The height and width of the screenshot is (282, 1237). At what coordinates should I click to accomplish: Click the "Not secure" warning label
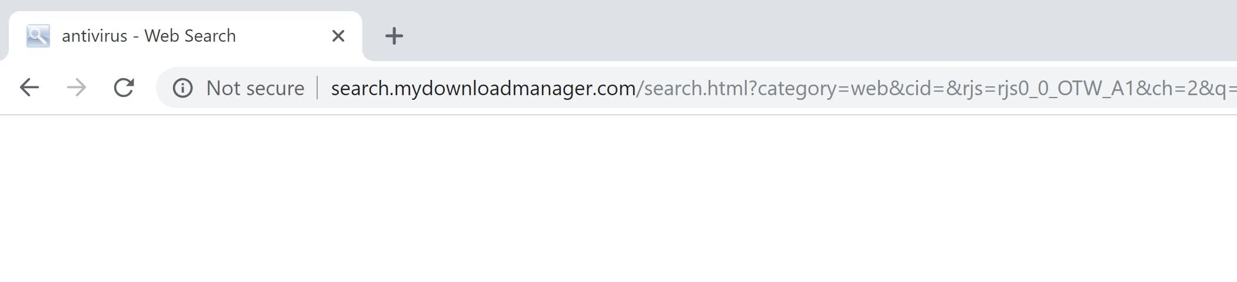pos(255,88)
